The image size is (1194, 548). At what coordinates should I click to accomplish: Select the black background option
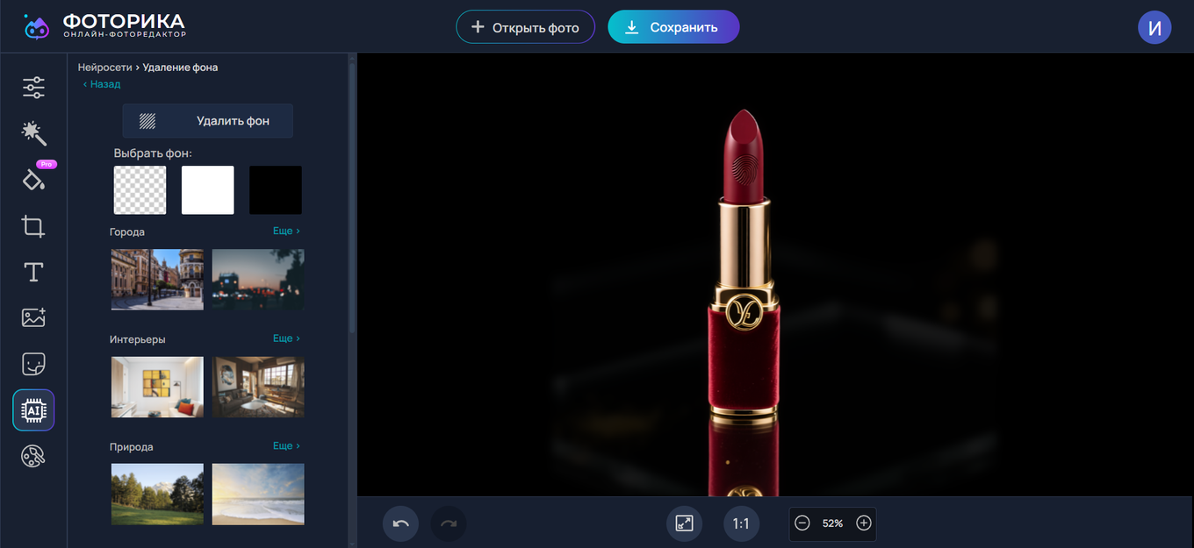click(275, 189)
